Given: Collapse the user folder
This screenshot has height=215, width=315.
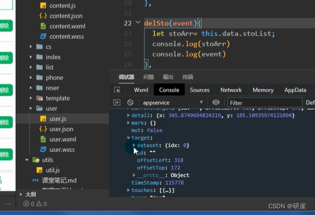Looking at the screenshot, I should pos(30,109).
